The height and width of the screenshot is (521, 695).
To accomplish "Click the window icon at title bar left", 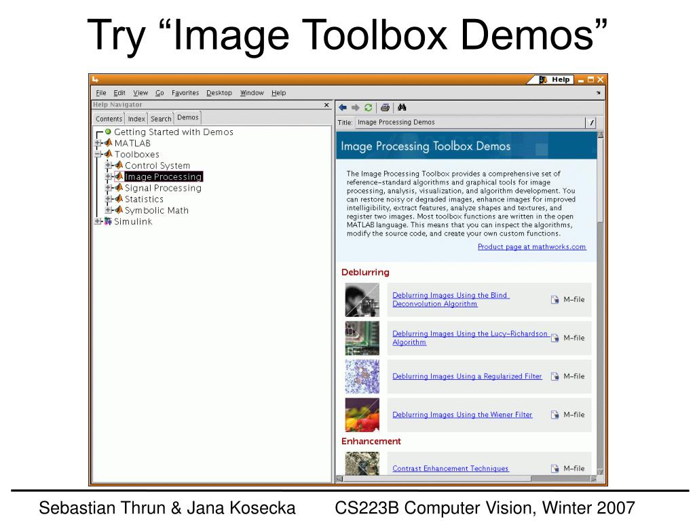I will 95,80.
